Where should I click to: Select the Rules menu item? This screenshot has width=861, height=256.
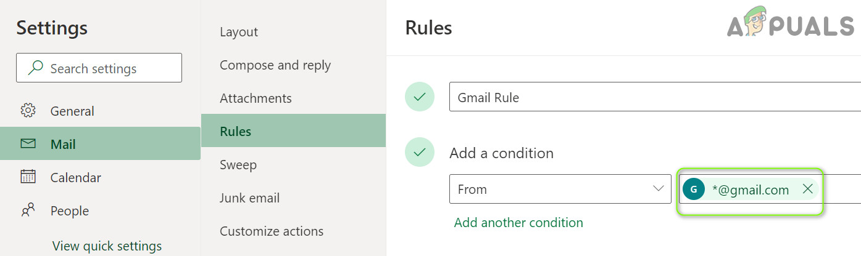pos(235,132)
